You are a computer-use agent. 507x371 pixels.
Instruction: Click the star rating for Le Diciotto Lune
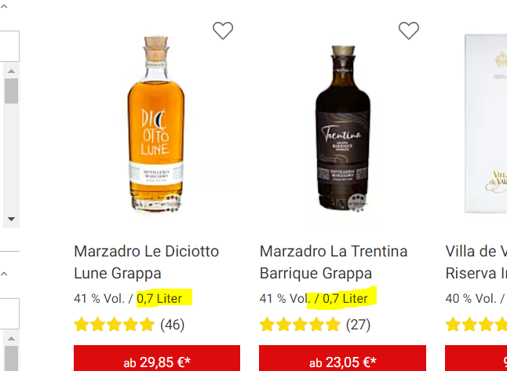115,324
